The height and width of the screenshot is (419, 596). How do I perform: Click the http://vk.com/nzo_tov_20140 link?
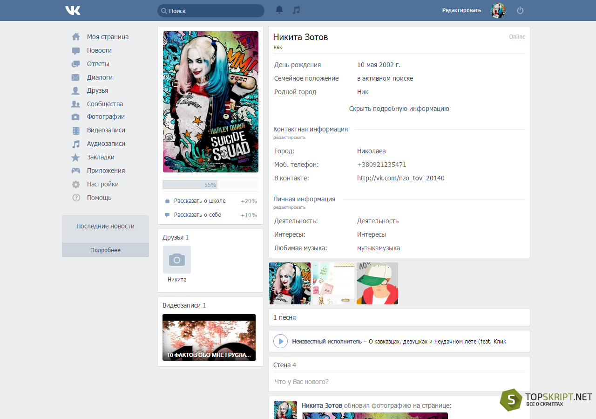coord(401,178)
